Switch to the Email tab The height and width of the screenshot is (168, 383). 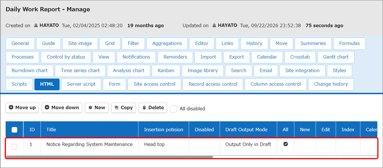tap(266, 71)
